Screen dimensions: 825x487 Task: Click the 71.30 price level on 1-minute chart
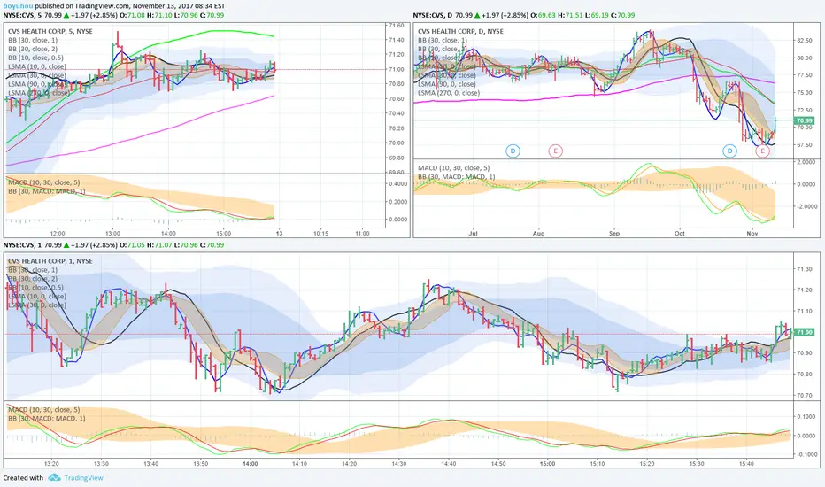pyautogui.click(x=805, y=268)
